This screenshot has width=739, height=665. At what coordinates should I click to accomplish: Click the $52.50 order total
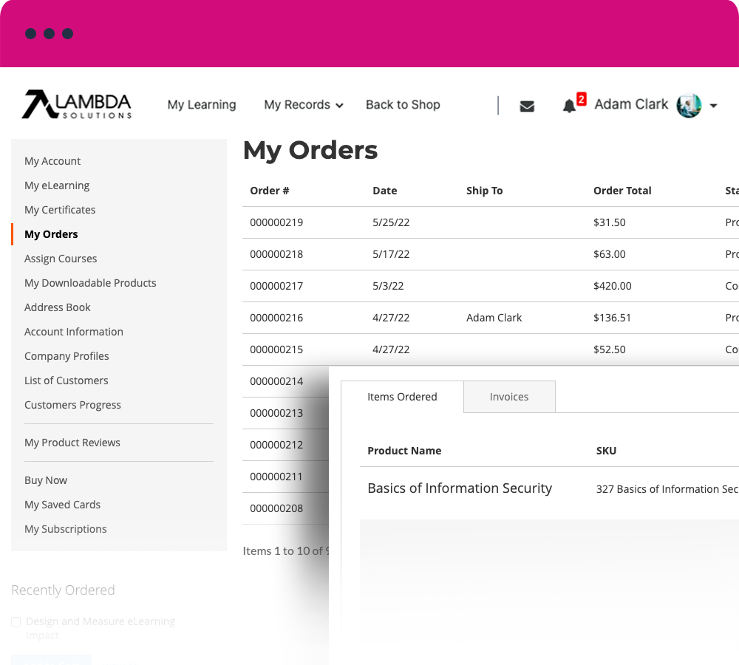(x=610, y=349)
